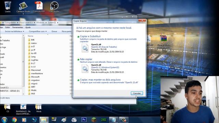
Task: Open the Ferramentas menu in Explorer
Action: [17, 27]
